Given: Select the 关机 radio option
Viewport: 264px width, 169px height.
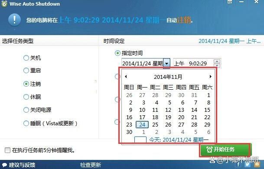Looking at the screenshot, I should point(26,58).
